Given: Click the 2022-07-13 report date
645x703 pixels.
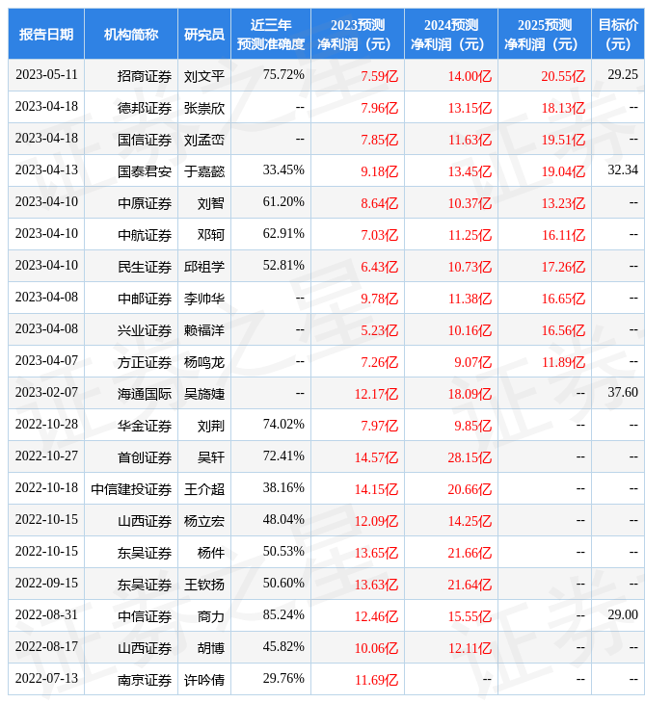Looking at the screenshot, I should (46, 679).
